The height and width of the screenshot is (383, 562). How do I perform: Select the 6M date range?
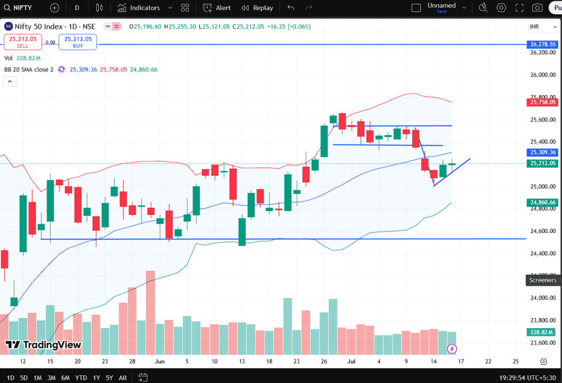(x=65, y=378)
